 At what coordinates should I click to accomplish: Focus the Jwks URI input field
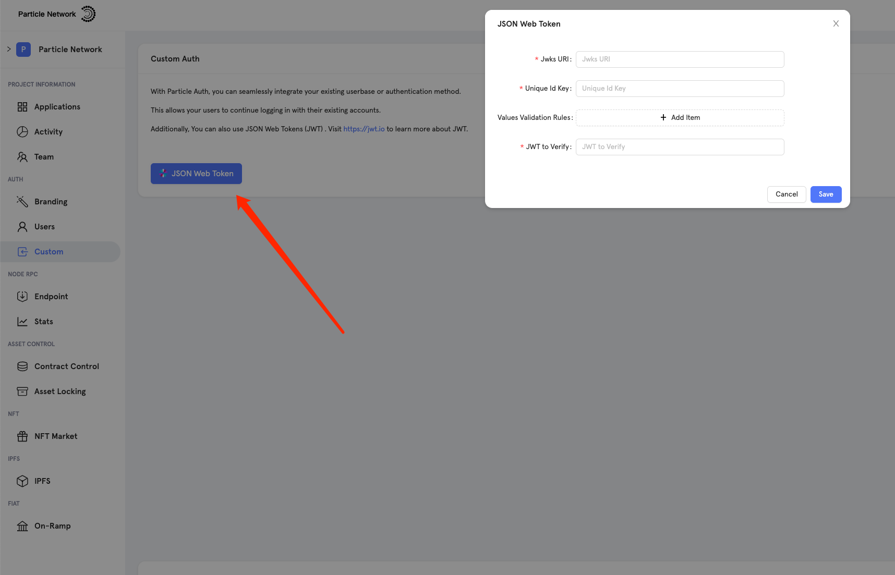pos(680,59)
